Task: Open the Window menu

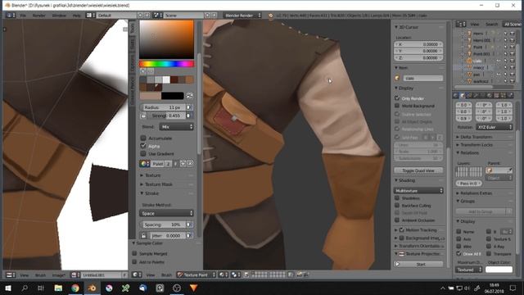Action: click(59, 16)
